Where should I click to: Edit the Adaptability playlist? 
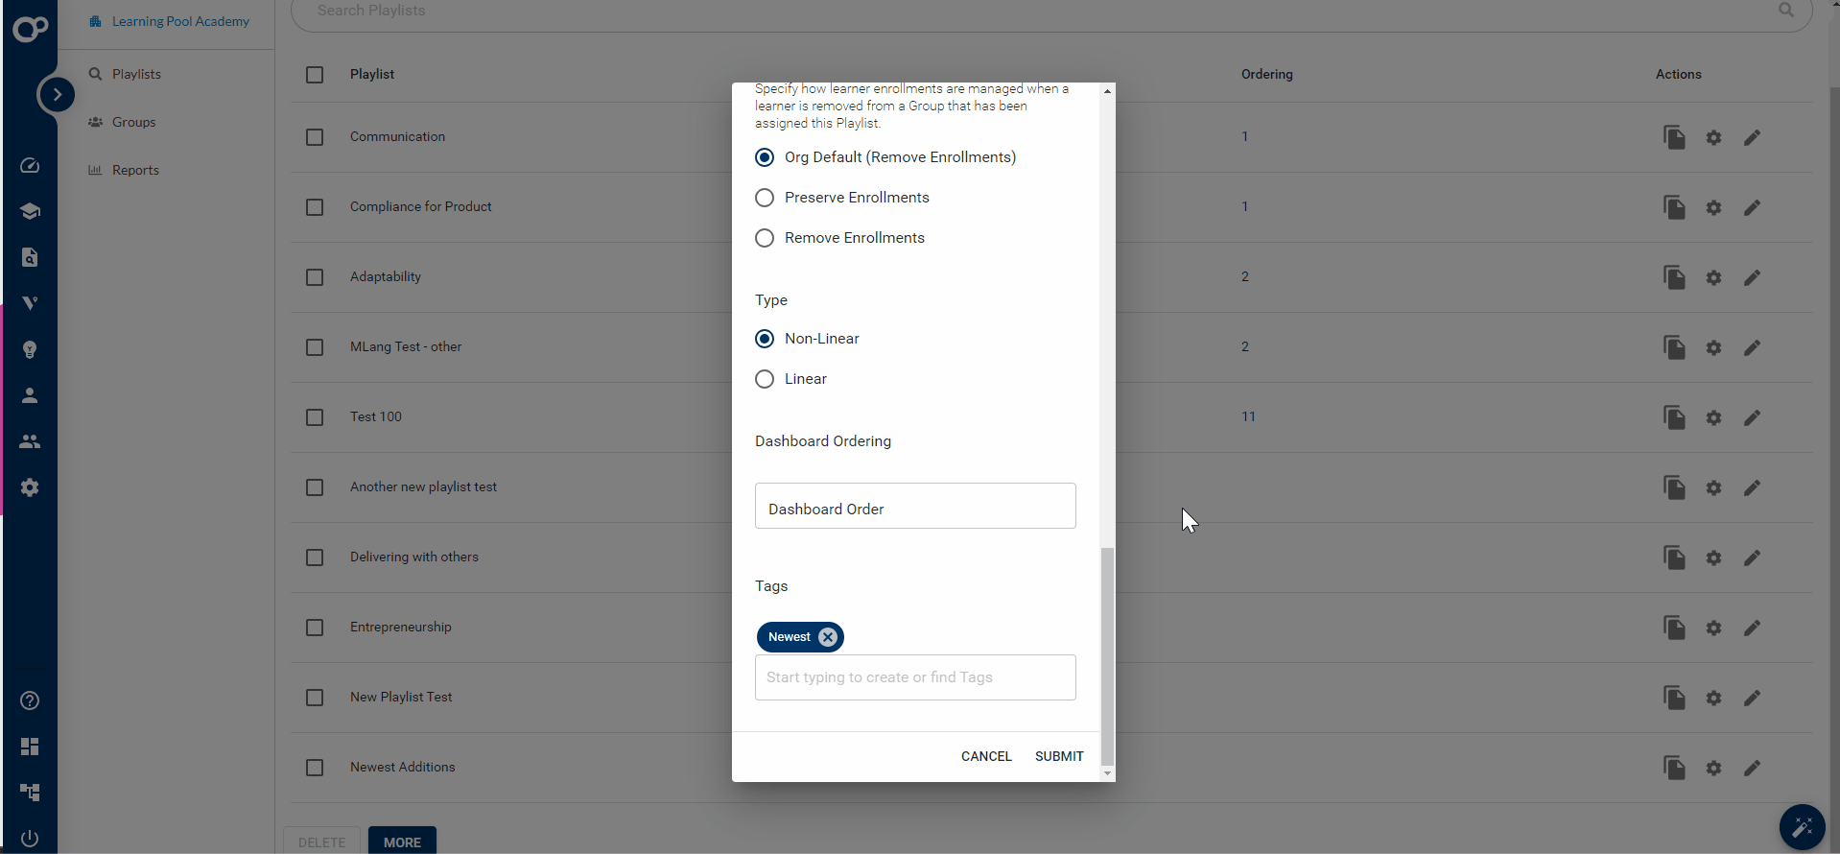point(1752,277)
